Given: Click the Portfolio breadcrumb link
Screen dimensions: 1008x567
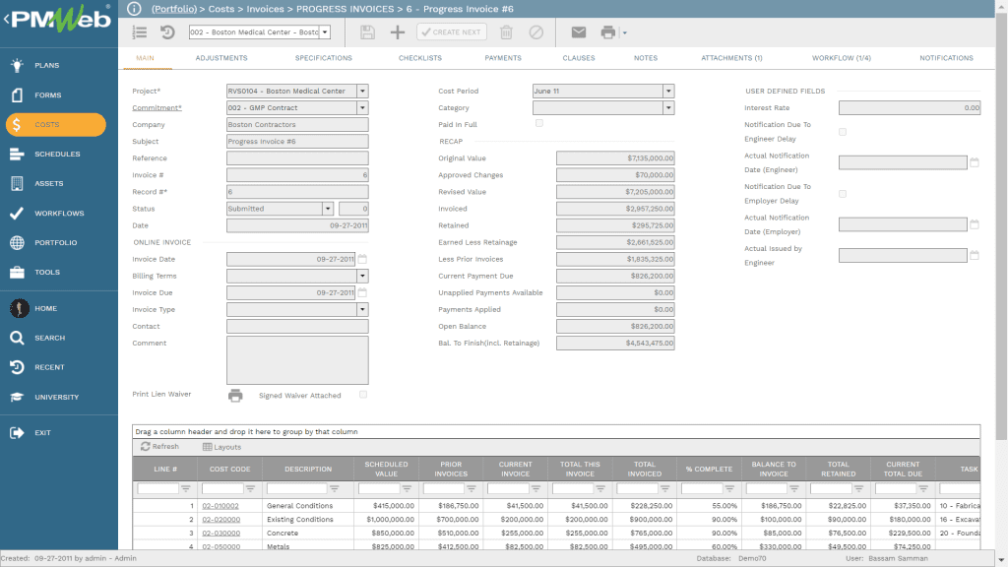Looking at the screenshot, I should (x=174, y=9).
